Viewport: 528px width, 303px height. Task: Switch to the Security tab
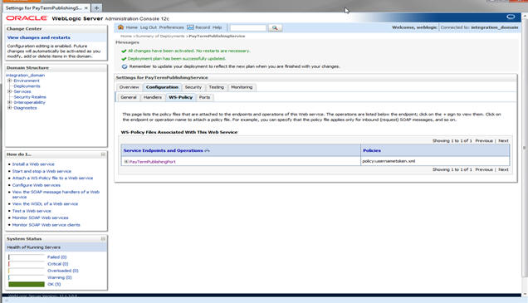pyautogui.click(x=193, y=87)
